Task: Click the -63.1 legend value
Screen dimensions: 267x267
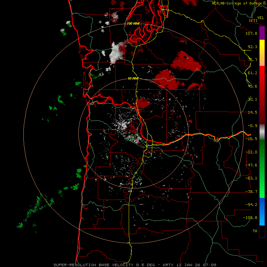Action: tap(251, 178)
